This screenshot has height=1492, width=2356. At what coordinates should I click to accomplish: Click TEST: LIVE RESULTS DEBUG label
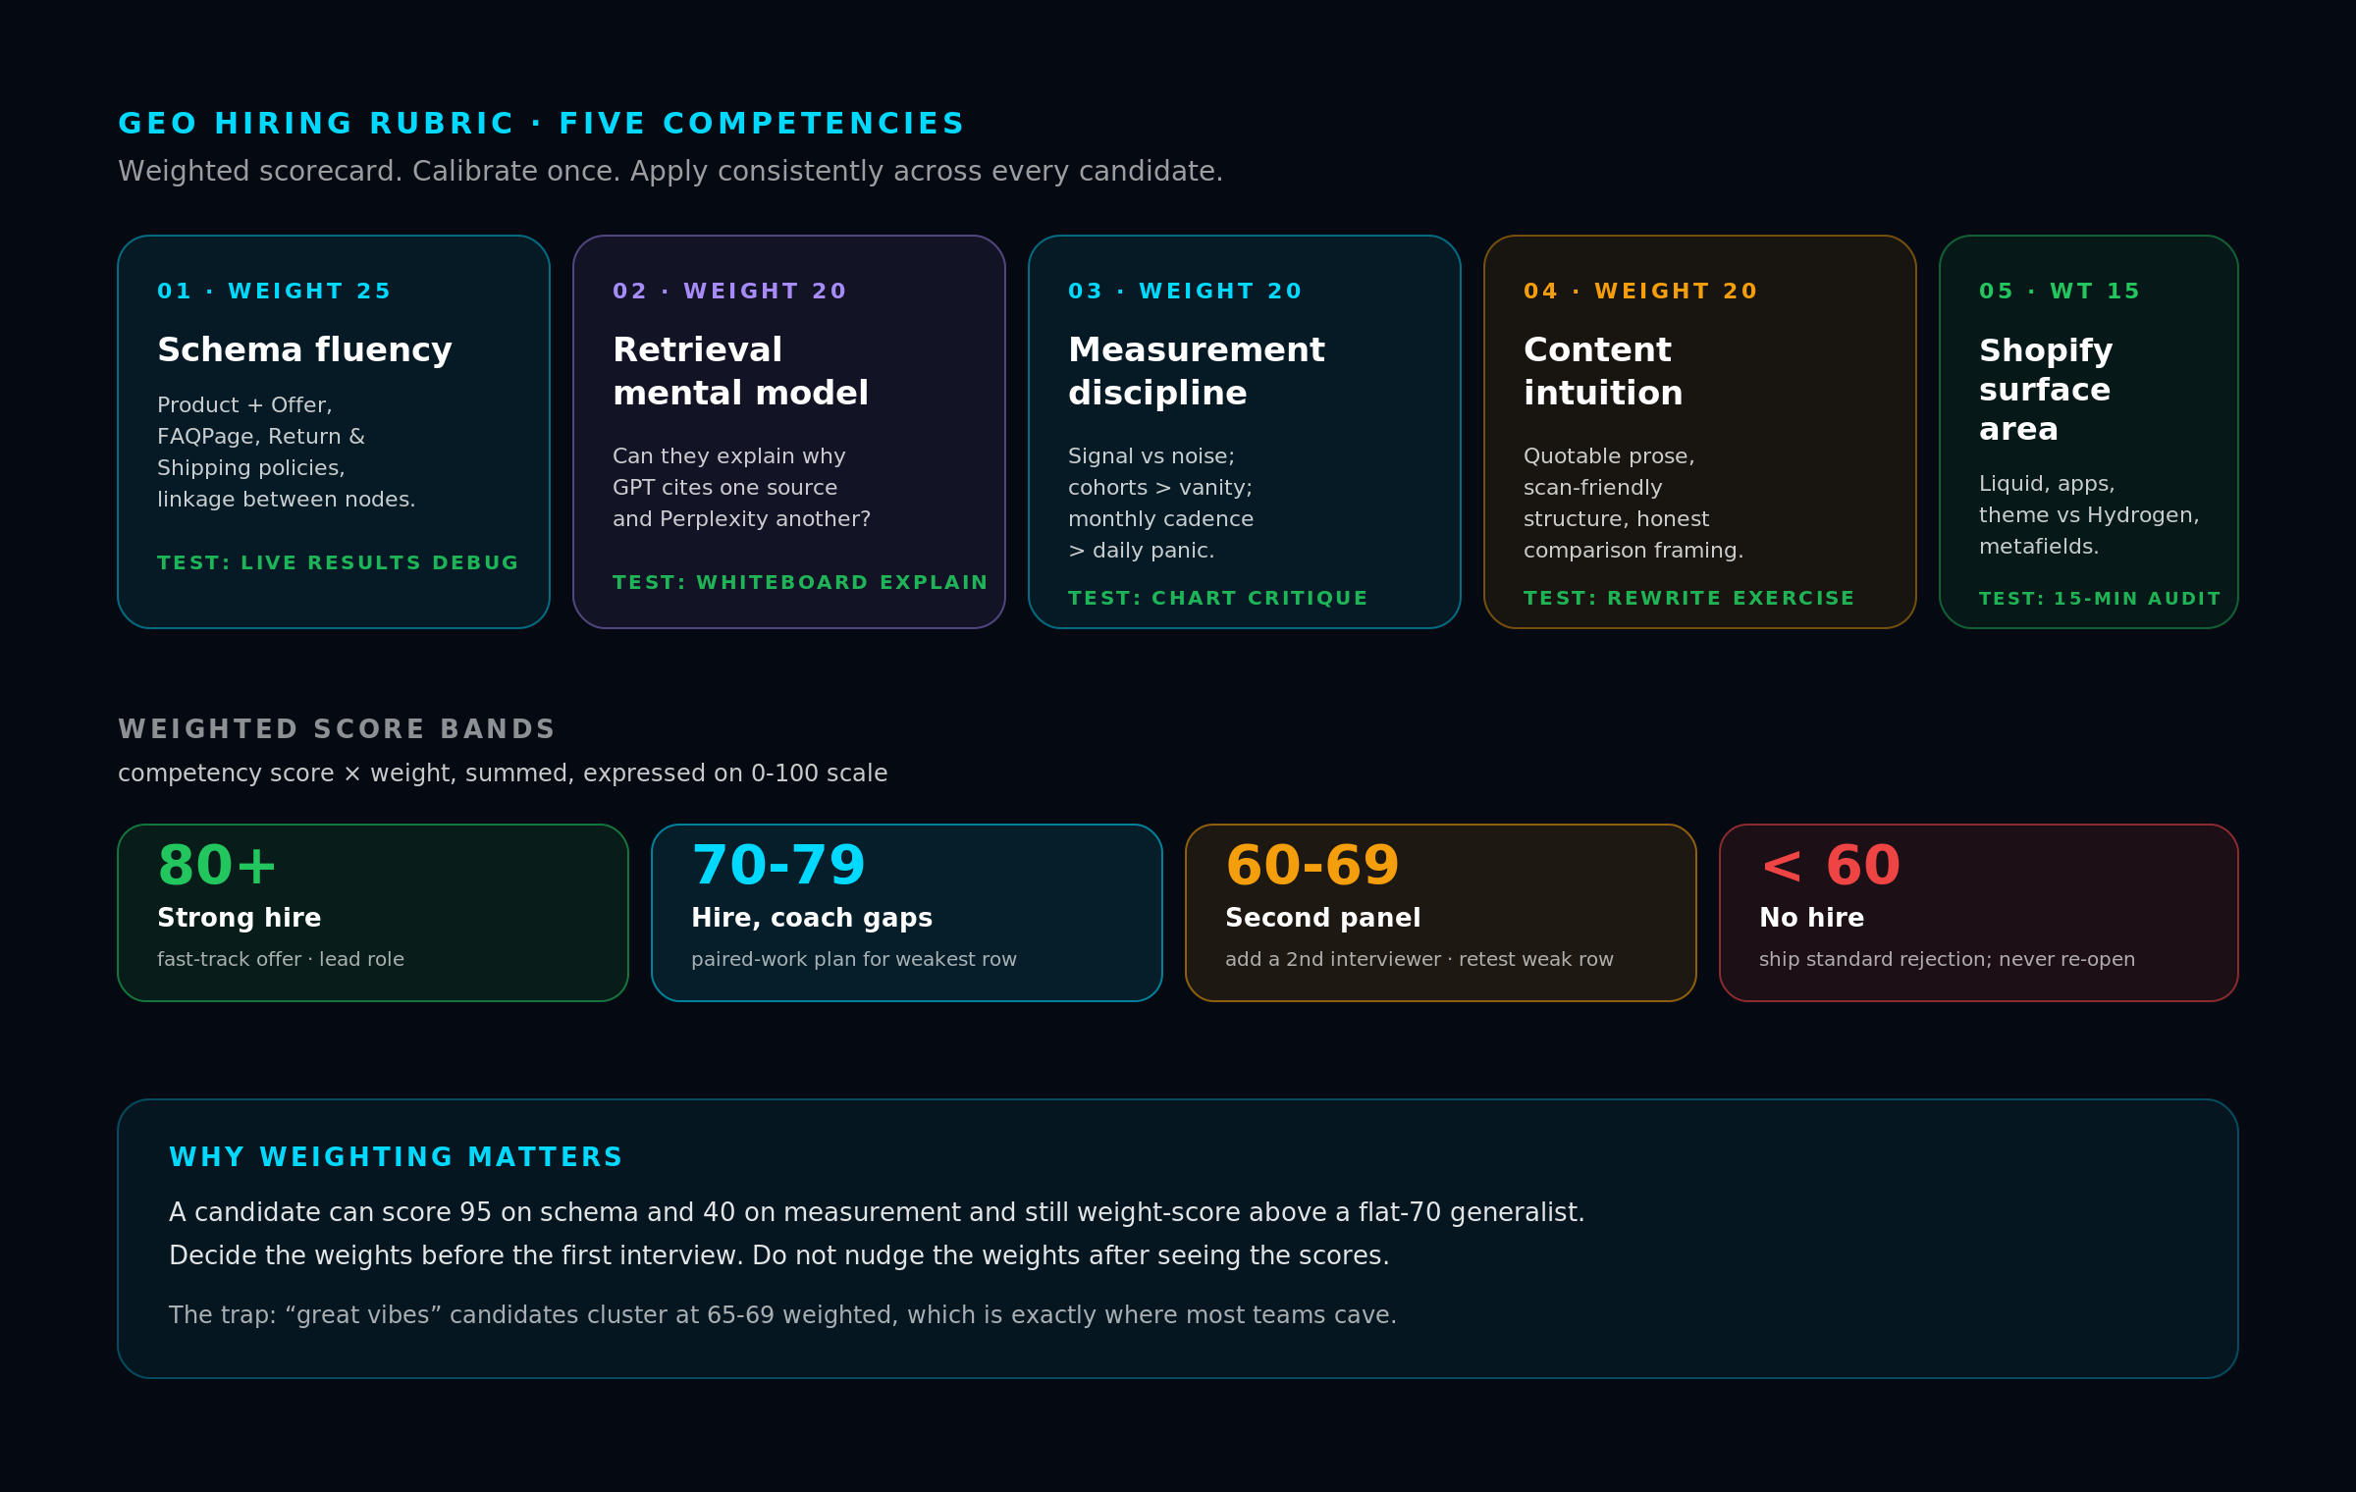pyautogui.click(x=338, y=562)
